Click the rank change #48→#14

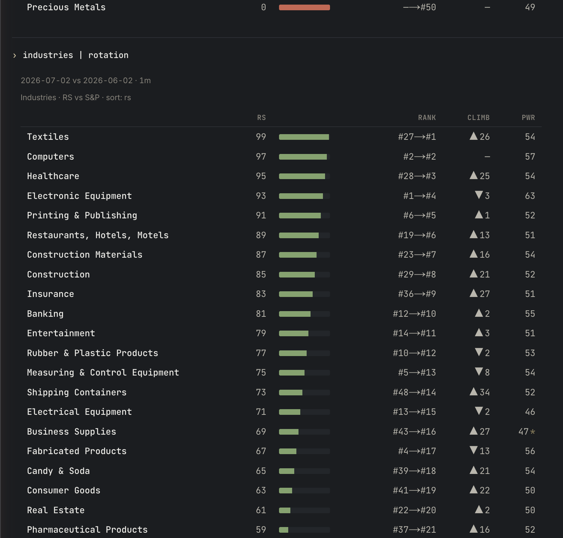[414, 392]
